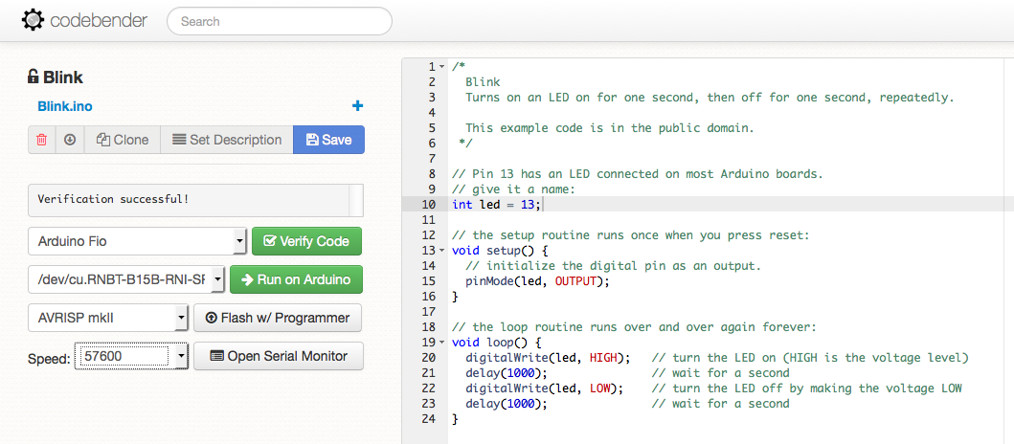The width and height of the screenshot is (1014, 444).
Task: Click 'void loop() {' line
Action: click(x=496, y=343)
